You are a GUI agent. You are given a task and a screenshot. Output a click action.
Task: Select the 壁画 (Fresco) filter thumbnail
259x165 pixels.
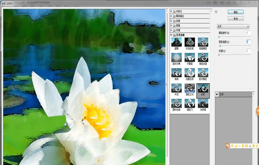(176, 42)
